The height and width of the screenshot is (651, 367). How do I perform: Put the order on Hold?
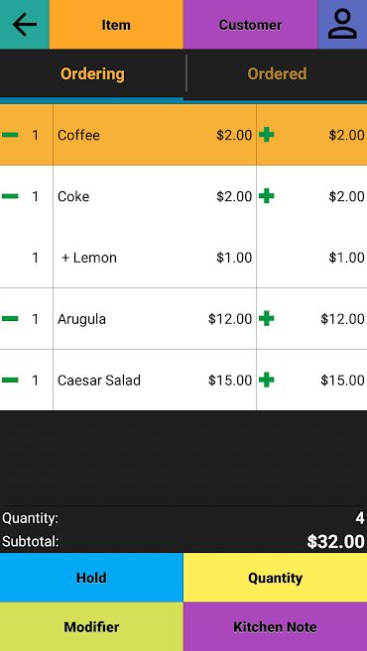[x=91, y=578]
